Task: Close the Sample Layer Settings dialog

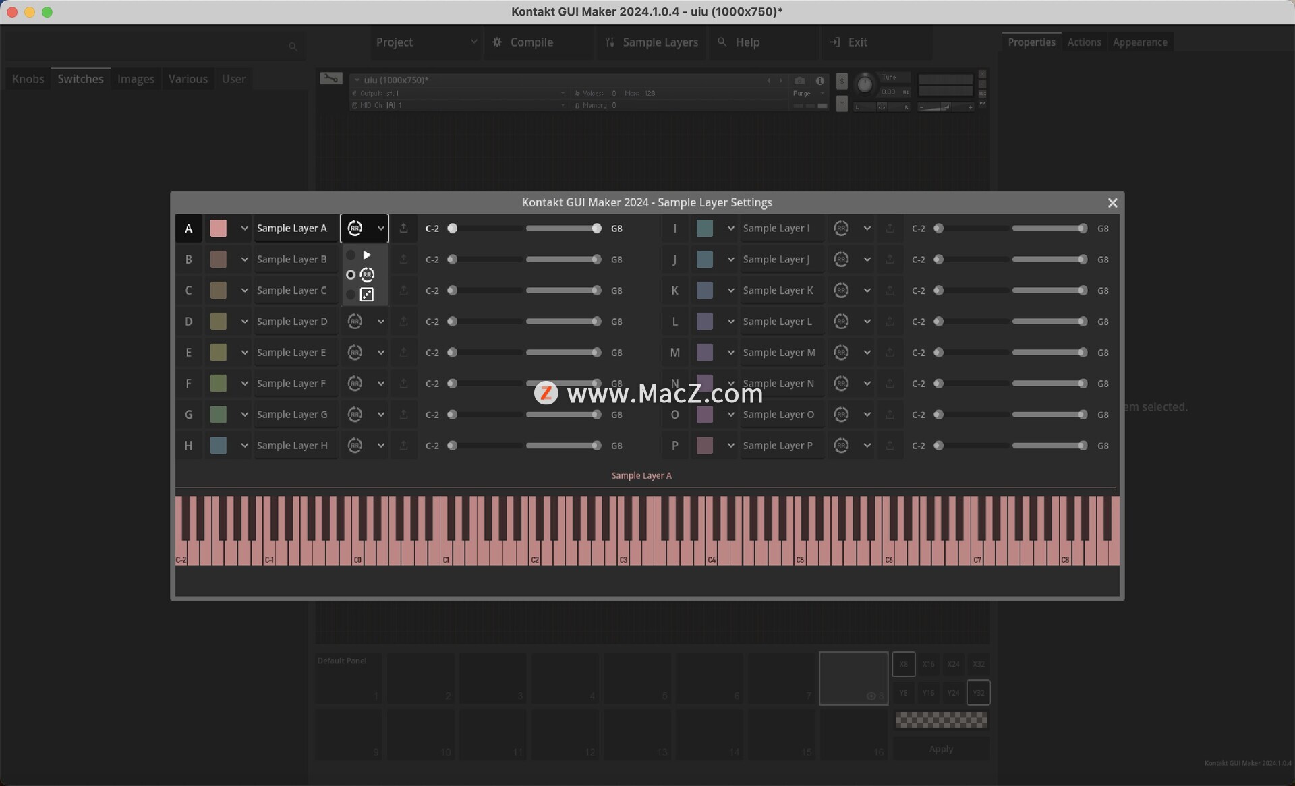Action: (x=1112, y=203)
